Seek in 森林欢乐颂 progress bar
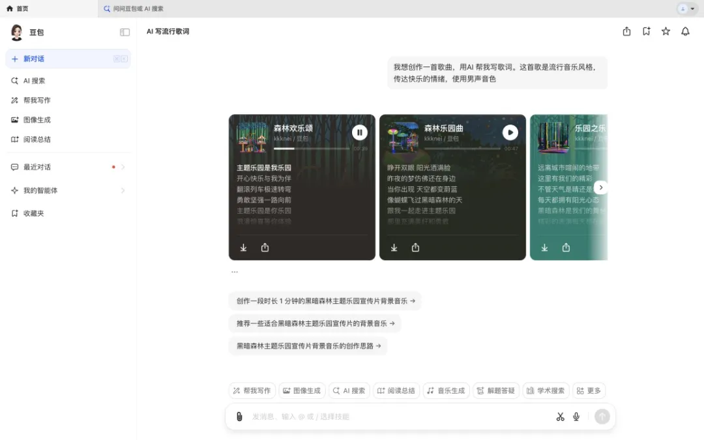 312,149
